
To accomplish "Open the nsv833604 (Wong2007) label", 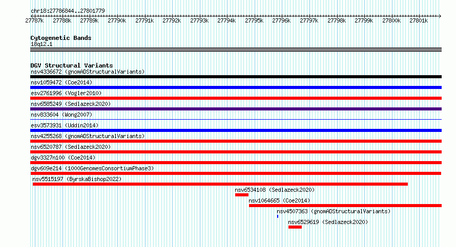I will tap(61, 115).
